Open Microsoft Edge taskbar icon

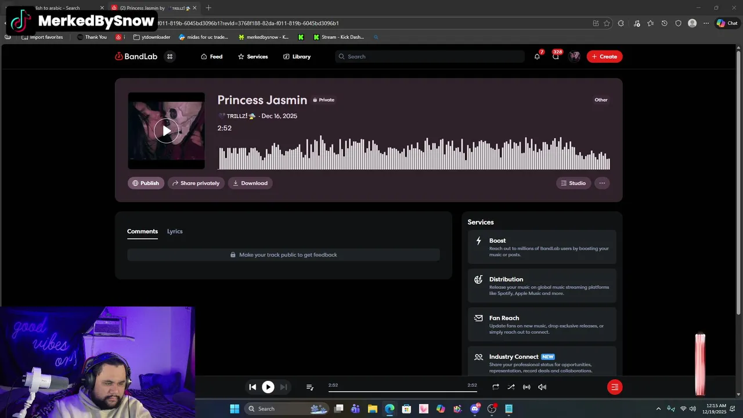pos(389,409)
